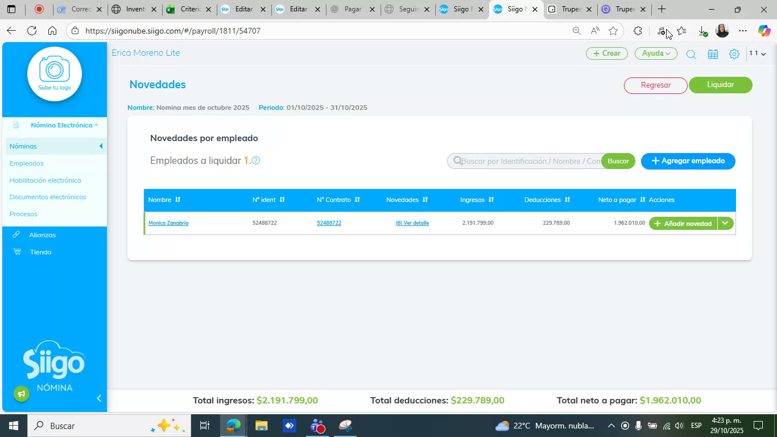Switch to the Seguim browser tab
Viewport: 777px width, 437px height.
point(408,10)
